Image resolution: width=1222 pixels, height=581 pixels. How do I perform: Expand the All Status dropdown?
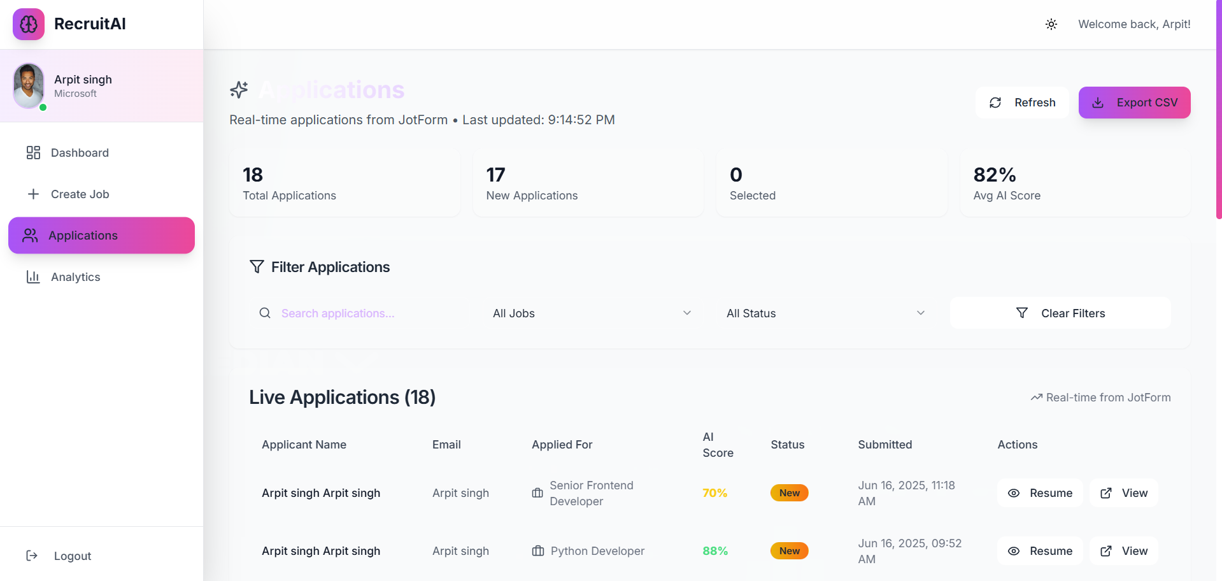pyautogui.click(x=825, y=313)
